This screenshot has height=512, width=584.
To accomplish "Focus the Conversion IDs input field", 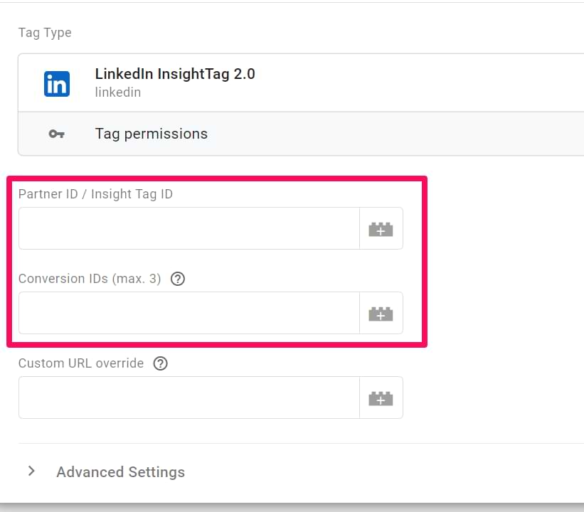I will click(189, 313).
